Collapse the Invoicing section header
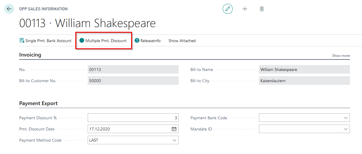Image resolution: width=362 pixels, height=154 pixels. click(30, 55)
